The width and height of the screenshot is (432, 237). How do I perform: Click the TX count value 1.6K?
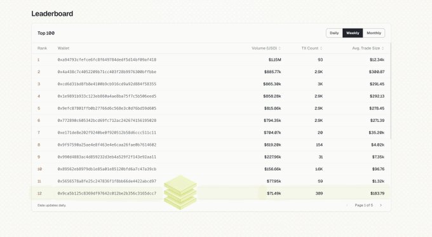pos(319,169)
